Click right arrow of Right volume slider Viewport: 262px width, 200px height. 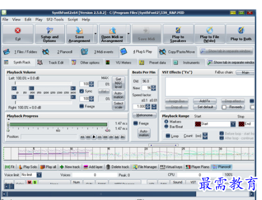[73, 97]
